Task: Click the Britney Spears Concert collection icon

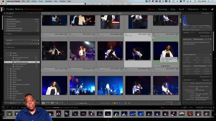Action: 13,57
